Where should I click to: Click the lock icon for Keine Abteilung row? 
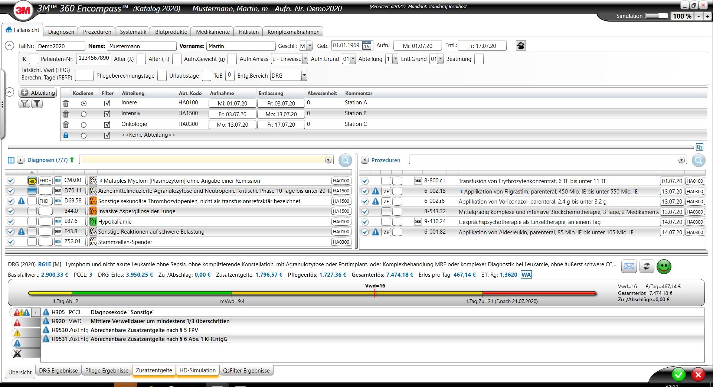[x=66, y=135]
